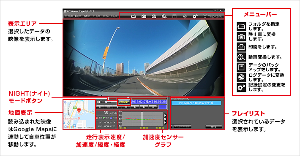Click inside the video display area

[144, 57]
